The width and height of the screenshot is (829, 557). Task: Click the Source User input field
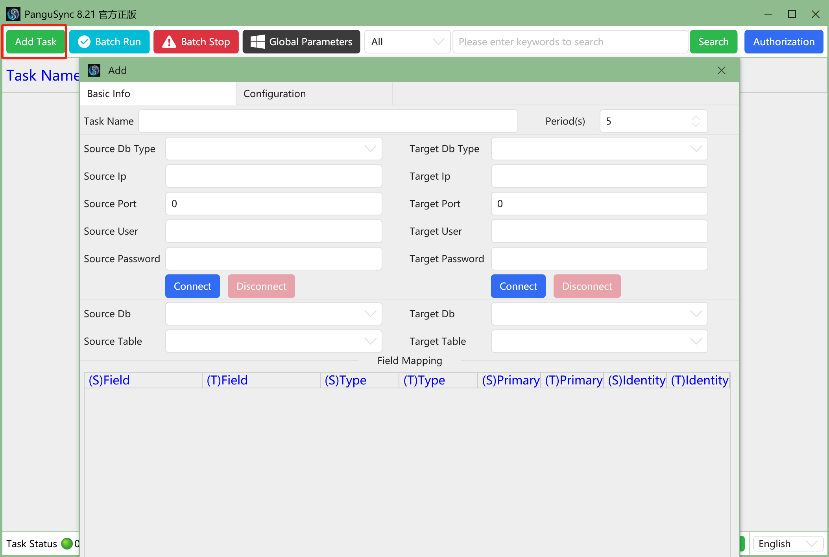273,231
